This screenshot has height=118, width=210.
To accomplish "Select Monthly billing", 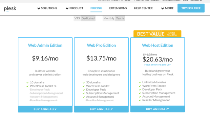I will point(109,18).
